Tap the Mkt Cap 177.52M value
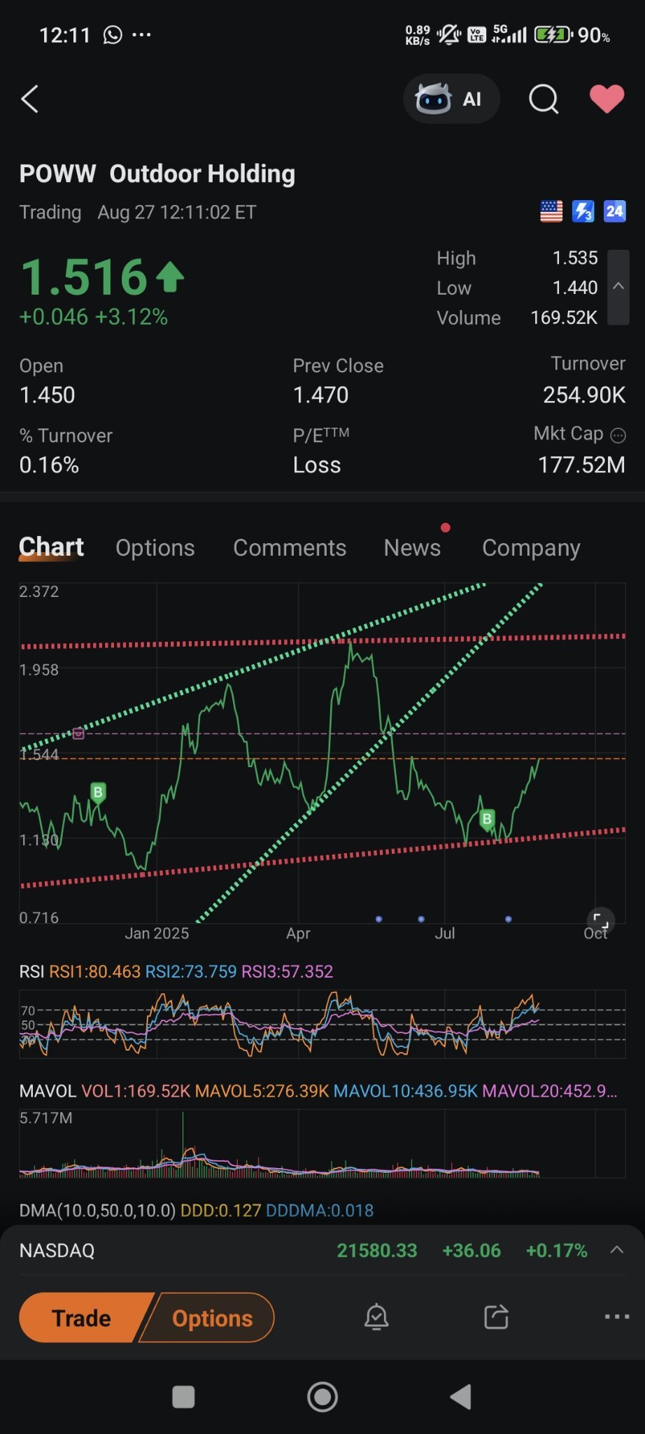645x1434 pixels. pos(581,465)
